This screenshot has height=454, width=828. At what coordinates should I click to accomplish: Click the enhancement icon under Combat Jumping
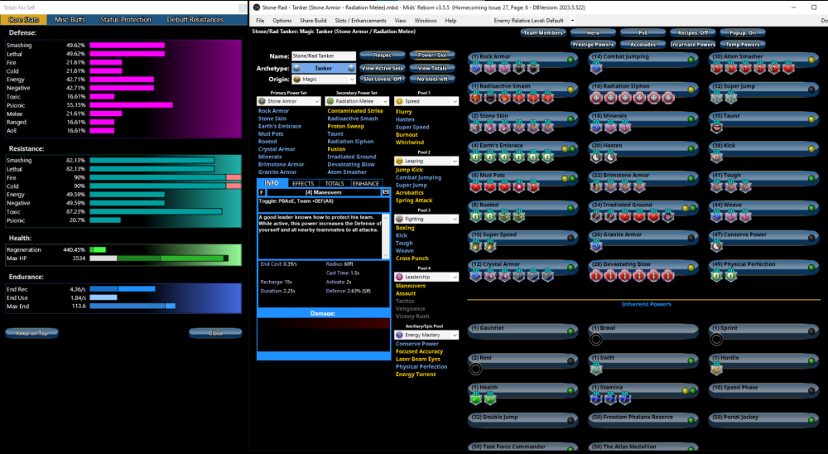[x=597, y=69]
